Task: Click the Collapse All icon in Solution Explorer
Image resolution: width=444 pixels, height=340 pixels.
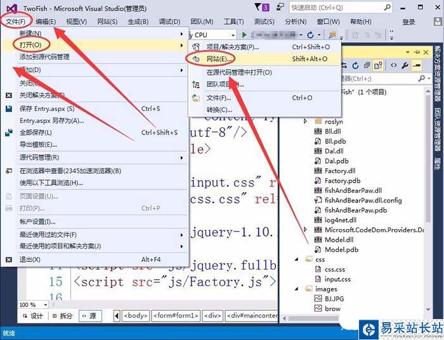Action: 367,66
